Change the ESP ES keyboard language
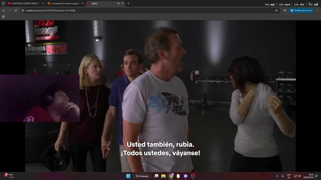321x180 pixels. point(289,176)
